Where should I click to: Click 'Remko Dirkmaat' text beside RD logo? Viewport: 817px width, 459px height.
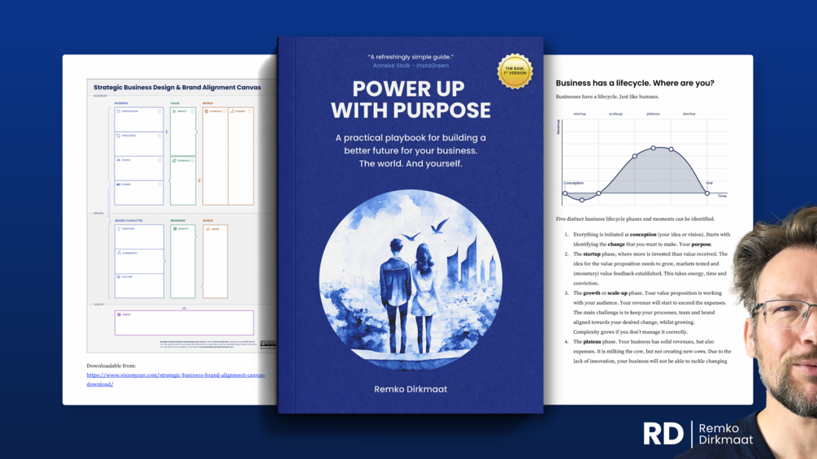(726, 434)
